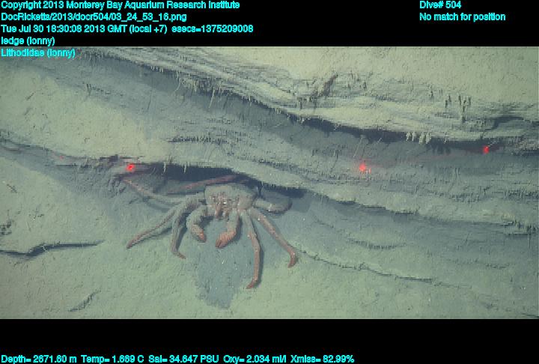Click the Dive# 504 label

click(440, 5)
